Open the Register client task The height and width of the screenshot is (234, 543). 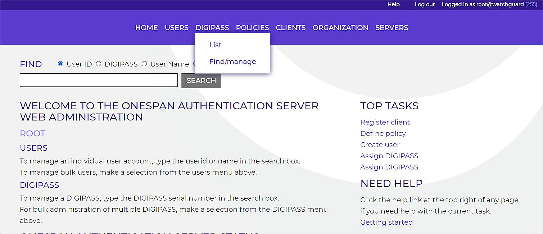pyautogui.click(x=385, y=122)
